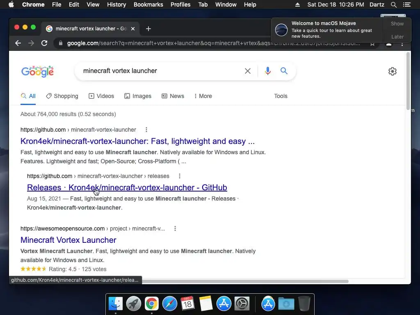Reload the Google search page
The image size is (420, 315).
point(44,43)
